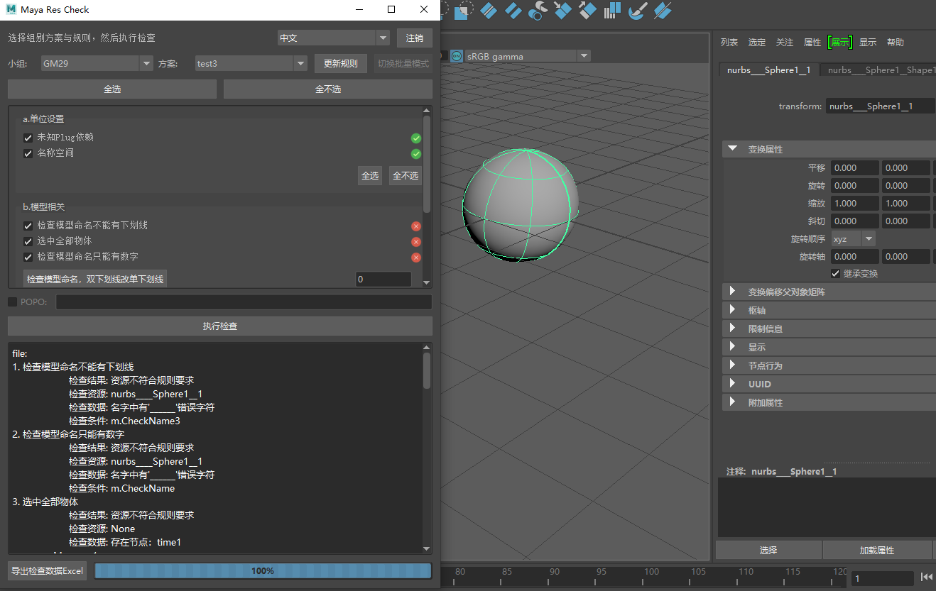Expand the 限制信息 section

829,328
